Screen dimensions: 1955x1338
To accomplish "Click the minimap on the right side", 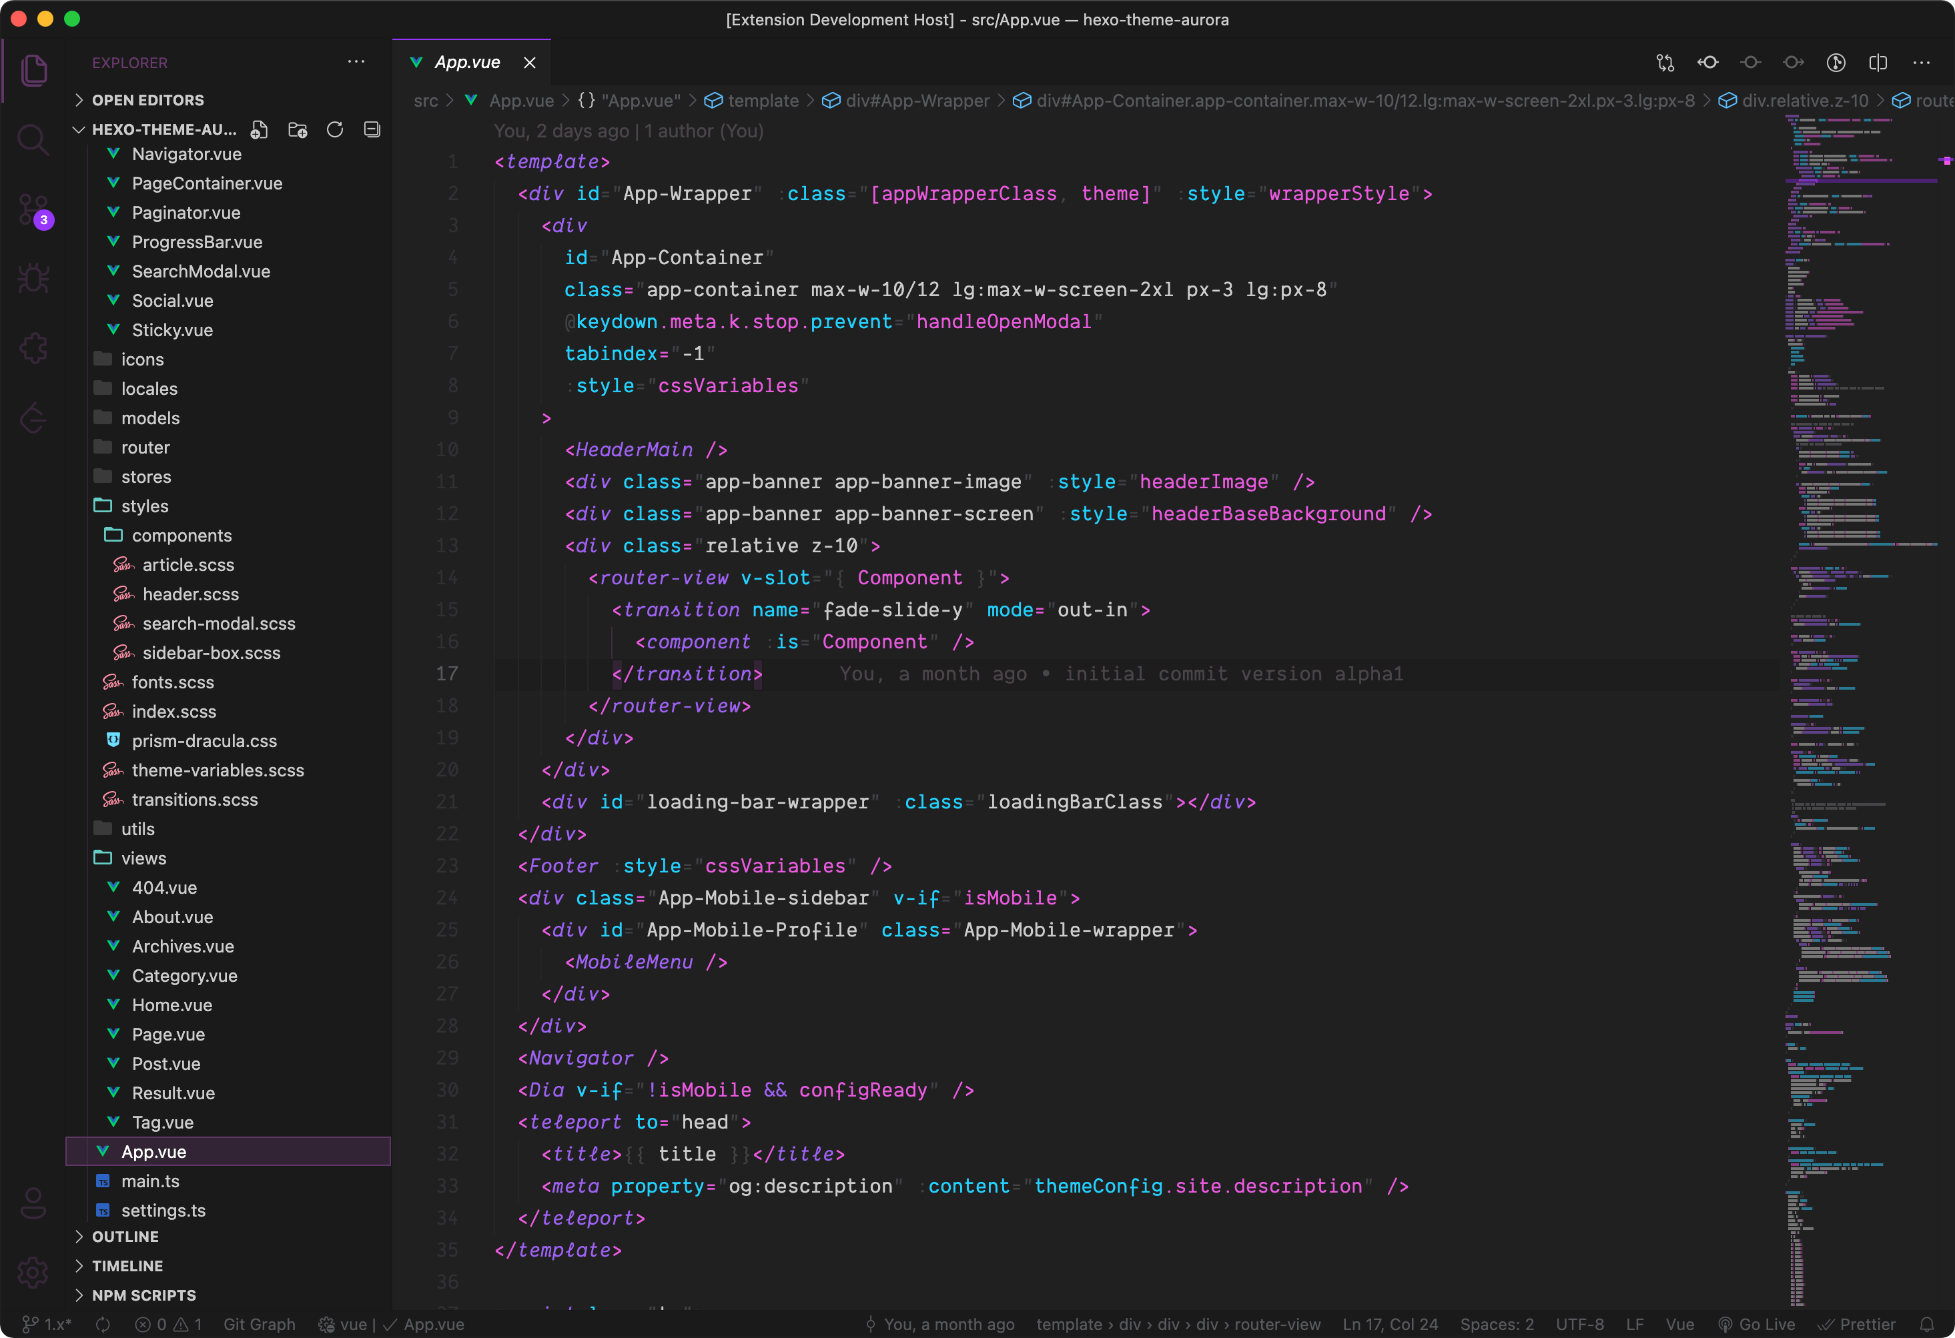I will click(1861, 712).
